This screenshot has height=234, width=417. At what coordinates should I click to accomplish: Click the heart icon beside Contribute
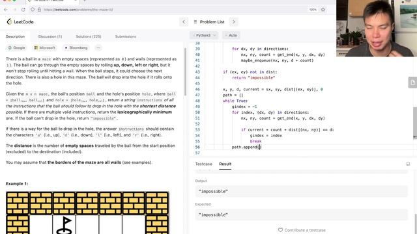280,229
